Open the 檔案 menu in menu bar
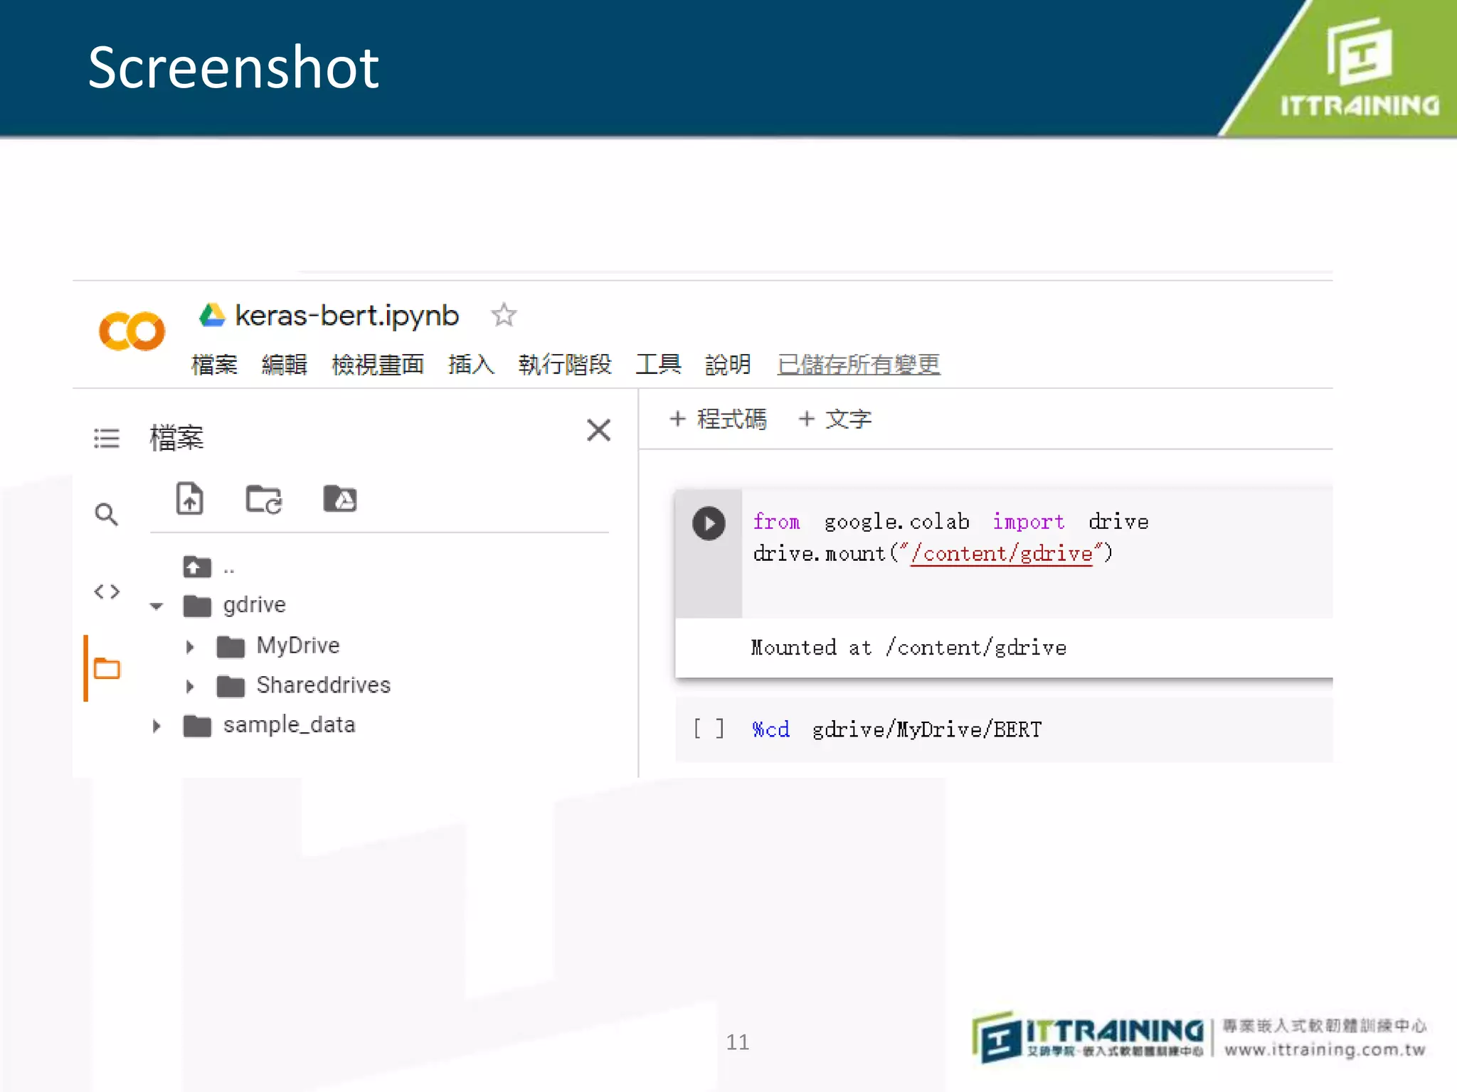1457x1092 pixels. click(214, 365)
